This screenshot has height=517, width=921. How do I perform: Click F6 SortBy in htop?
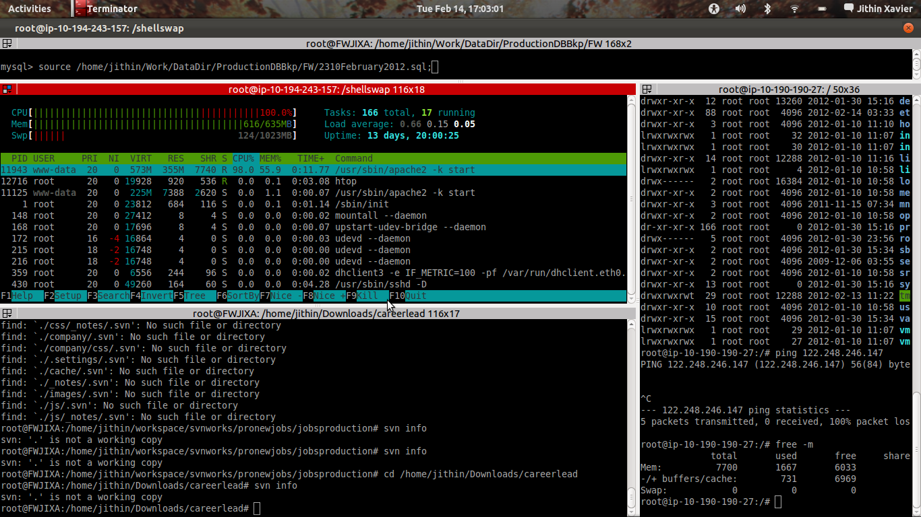coord(238,296)
